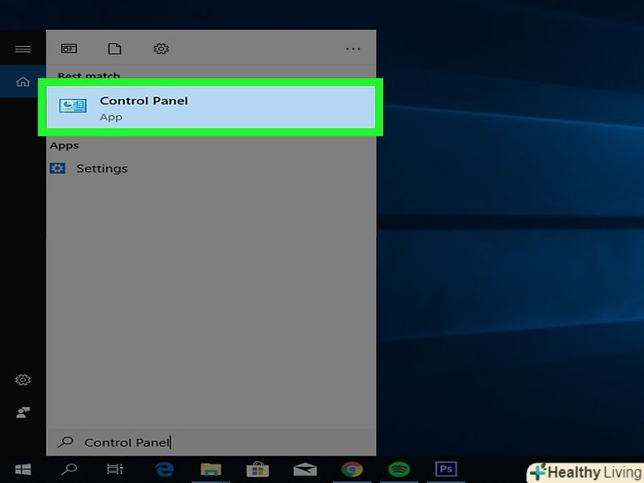Image resolution: width=644 pixels, height=483 pixels.
Task: Open Task View from the taskbar
Action: tap(115, 470)
